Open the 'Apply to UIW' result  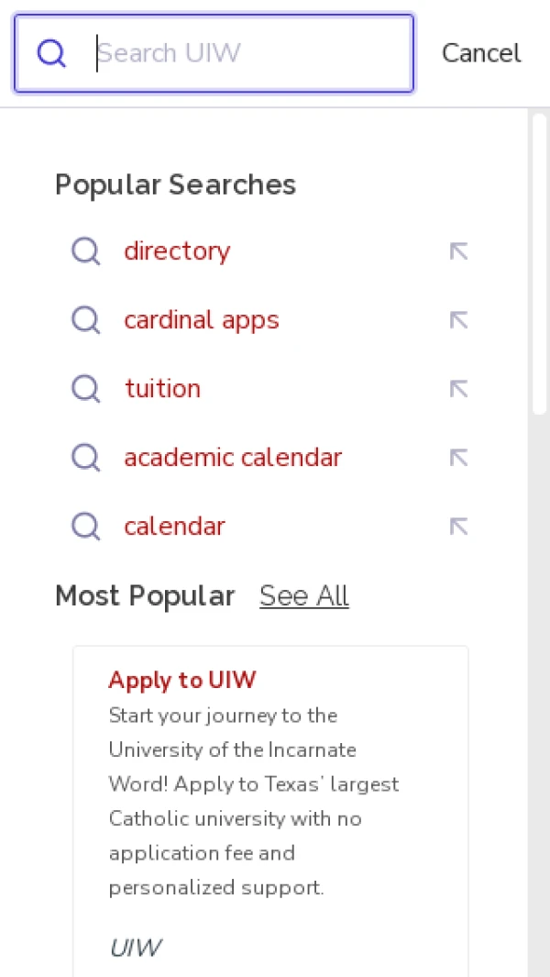tap(181, 680)
